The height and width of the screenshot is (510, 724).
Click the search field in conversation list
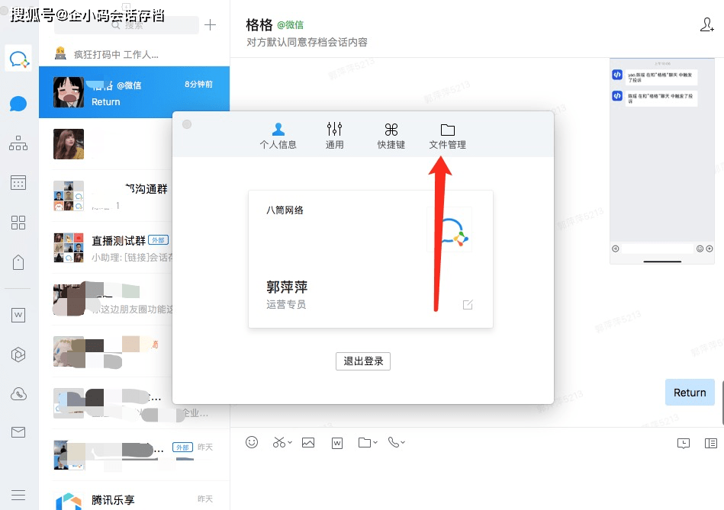127,25
